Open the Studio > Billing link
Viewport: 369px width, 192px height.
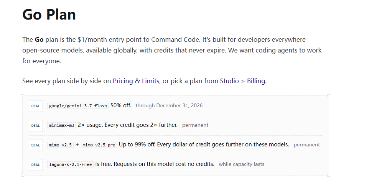coord(243,81)
